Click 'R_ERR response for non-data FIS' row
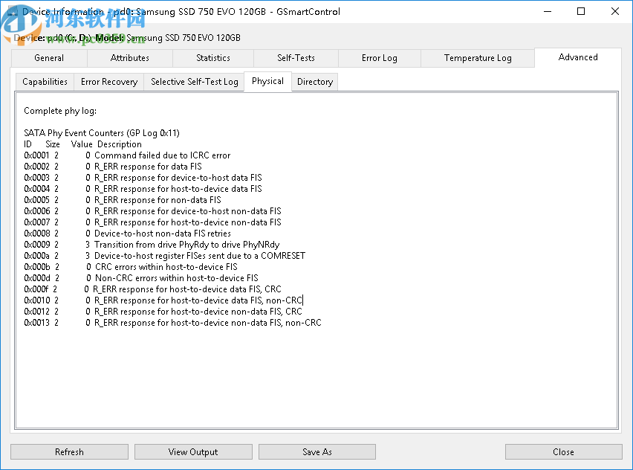Image resolution: width=633 pixels, height=470 pixels. point(123,200)
